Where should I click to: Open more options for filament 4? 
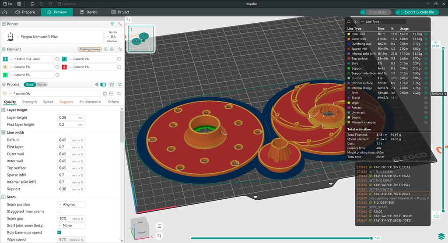click(x=119, y=67)
